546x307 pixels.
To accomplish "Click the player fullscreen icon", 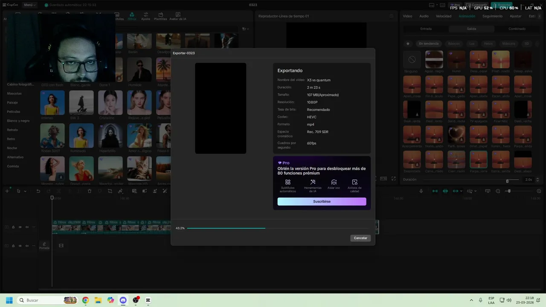I will click(393, 179).
